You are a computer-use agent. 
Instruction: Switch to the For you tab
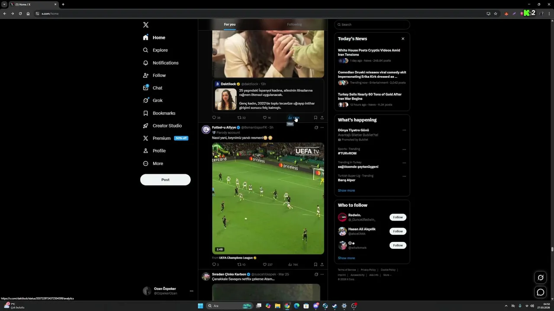pos(230,24)
